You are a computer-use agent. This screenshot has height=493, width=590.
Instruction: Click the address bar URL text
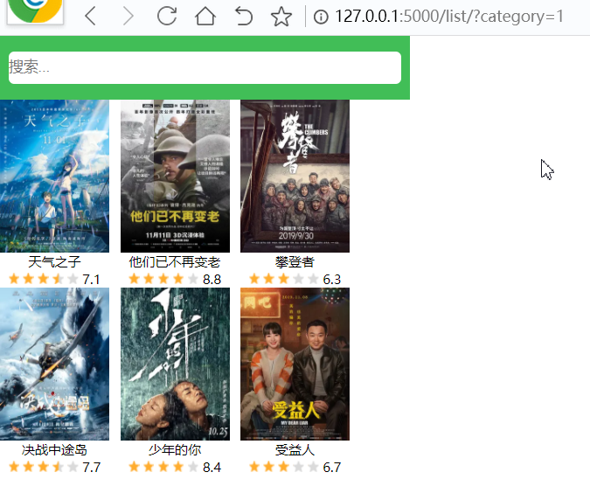[x=449, y=17]
